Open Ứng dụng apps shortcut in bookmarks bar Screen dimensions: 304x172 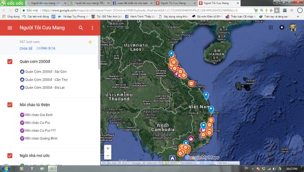point(11,17)
